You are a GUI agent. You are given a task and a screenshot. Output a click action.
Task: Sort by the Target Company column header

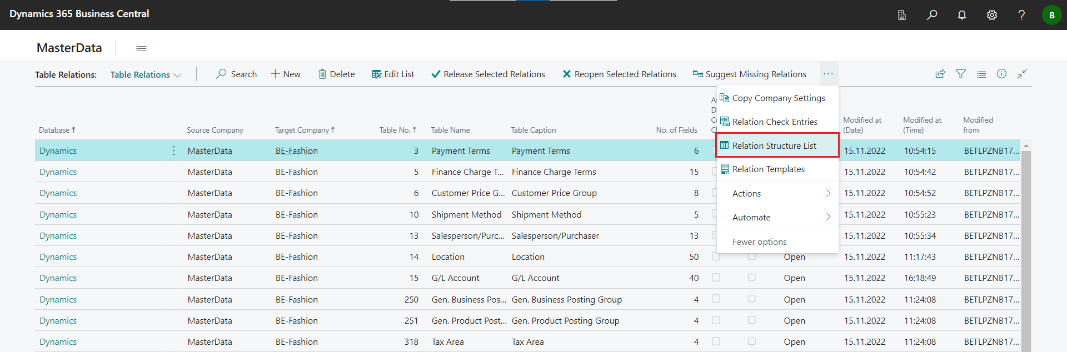pos(305,130)
